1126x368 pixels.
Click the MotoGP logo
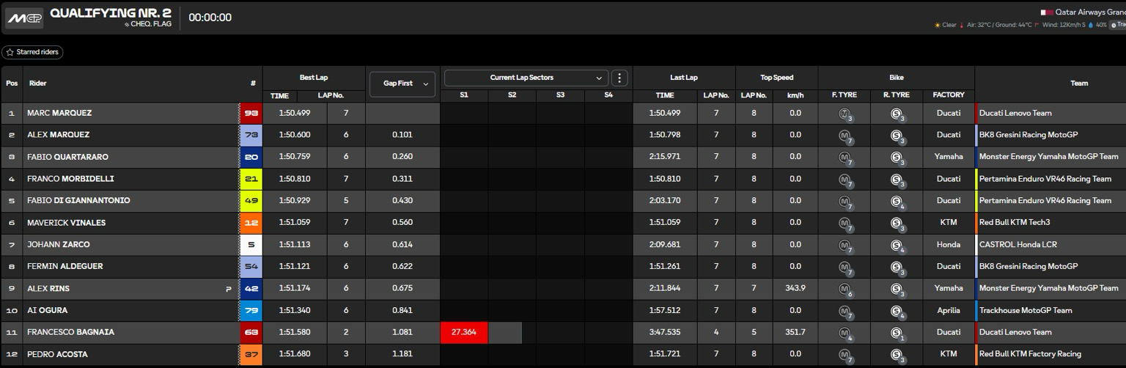[x=24, y=18]
